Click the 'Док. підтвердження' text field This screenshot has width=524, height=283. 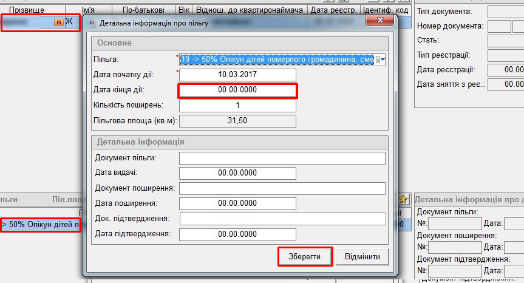click(282, 219)
